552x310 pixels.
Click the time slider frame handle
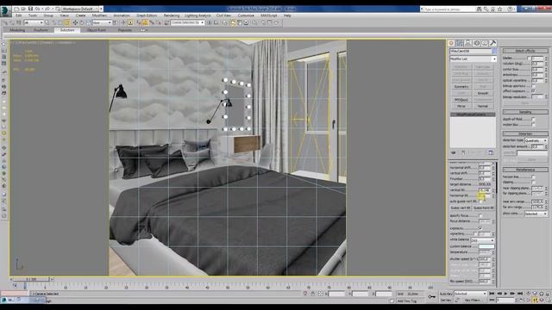(31, 279)
